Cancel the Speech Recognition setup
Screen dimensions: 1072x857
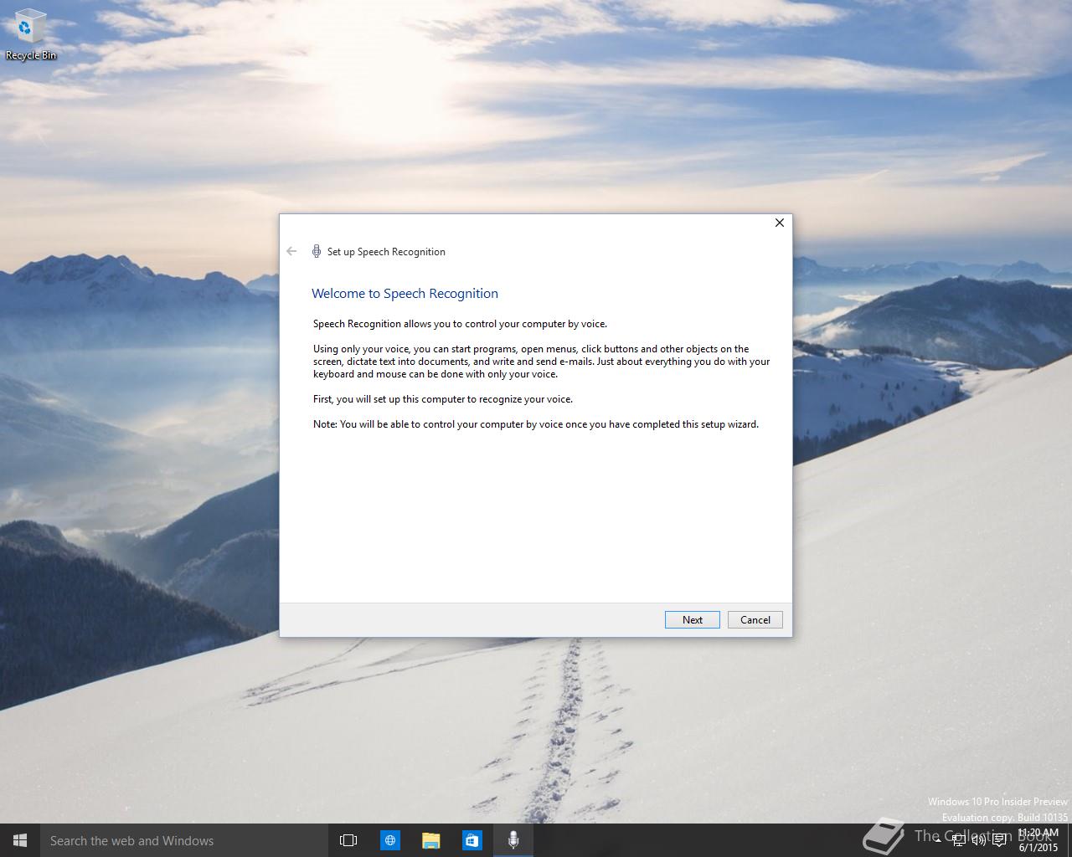(755, 619)
